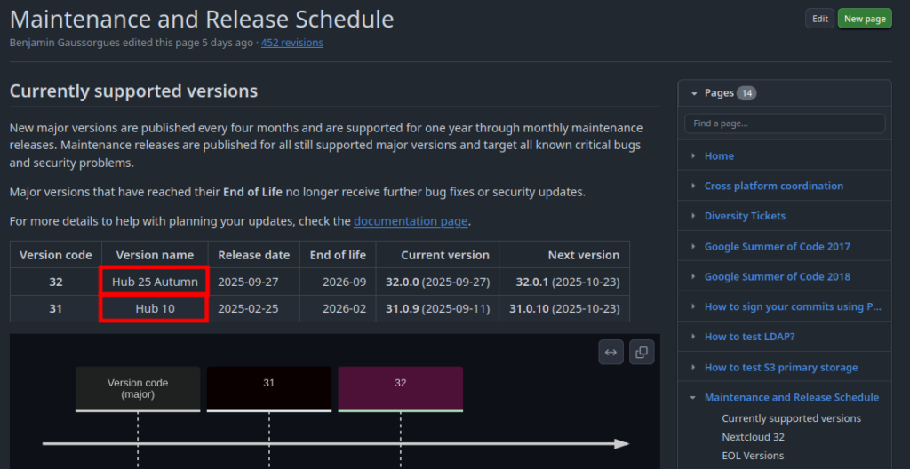Copy the diagram using the copy icon
This screenshot has width=910, height=469.
[642, 352]
